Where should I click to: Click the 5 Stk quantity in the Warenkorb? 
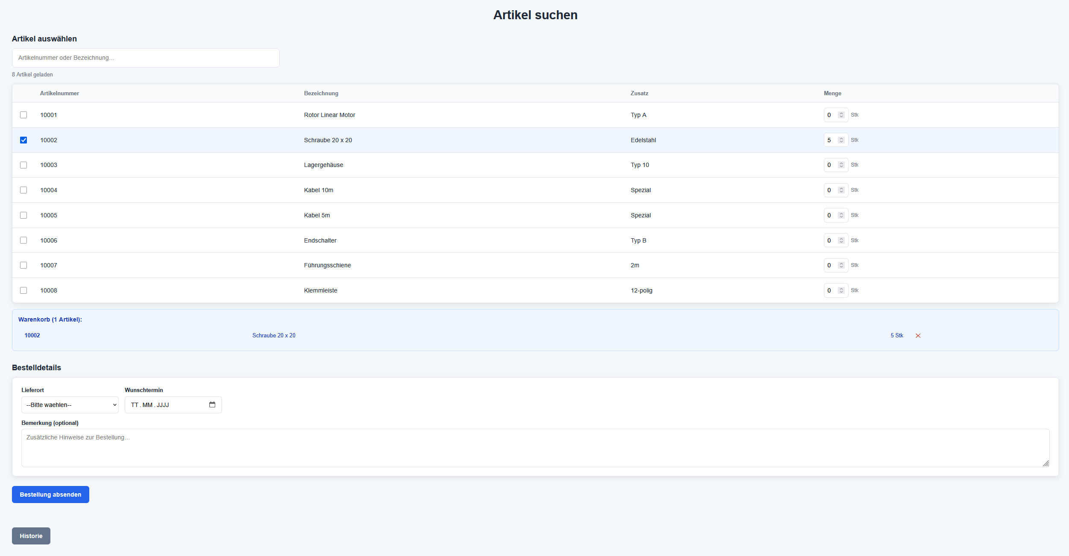point(897,335)
